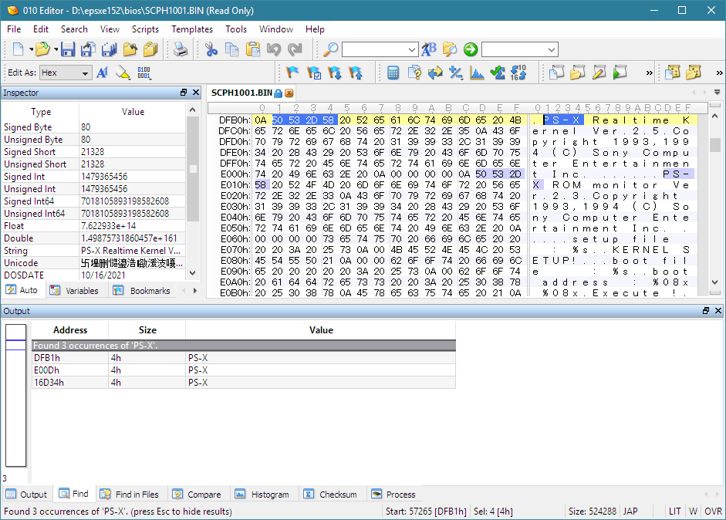Screen dimensions: 726x520
Task: Click the Font AA icon
Action: pyautogui.click(x=103, y=73)
